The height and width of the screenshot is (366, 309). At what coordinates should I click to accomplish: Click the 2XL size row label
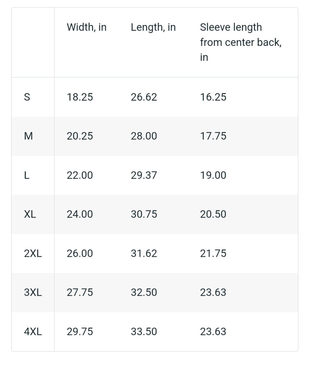click(x=33, y=253)
